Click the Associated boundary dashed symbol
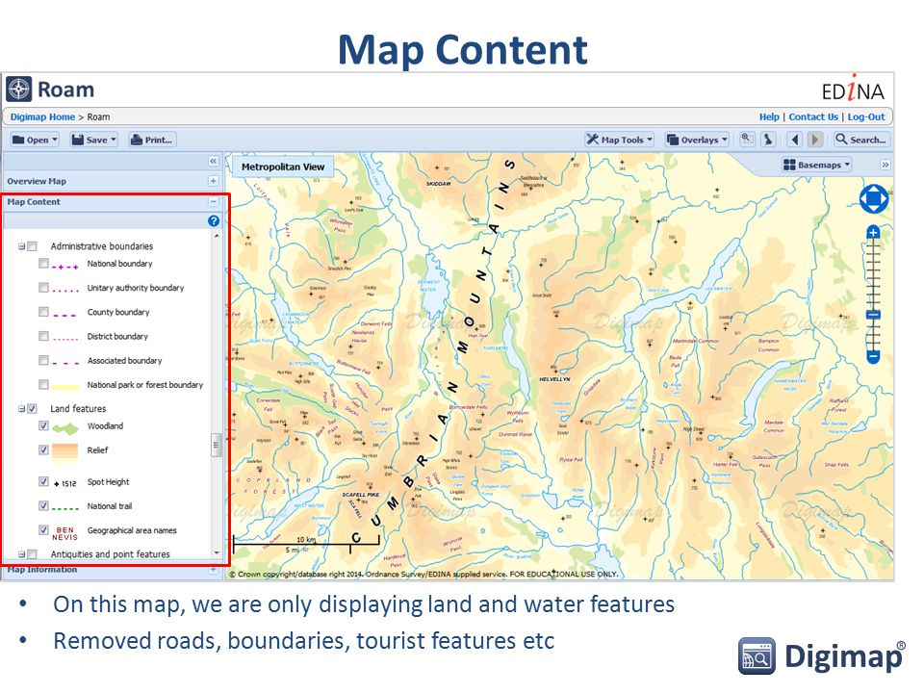This screenshot has height=693, width=924. (64, 363)
